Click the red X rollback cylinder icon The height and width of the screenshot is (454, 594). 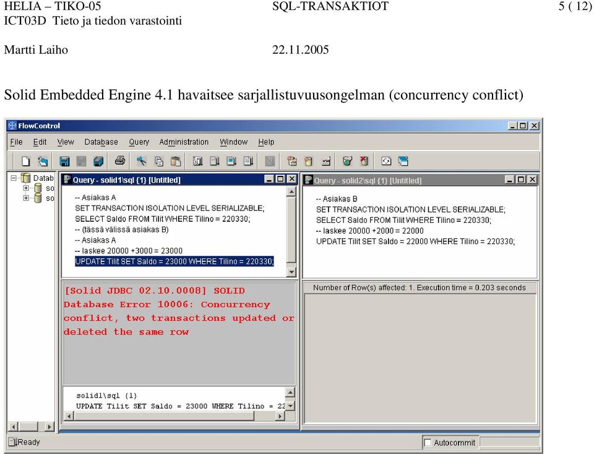(364, 161)
